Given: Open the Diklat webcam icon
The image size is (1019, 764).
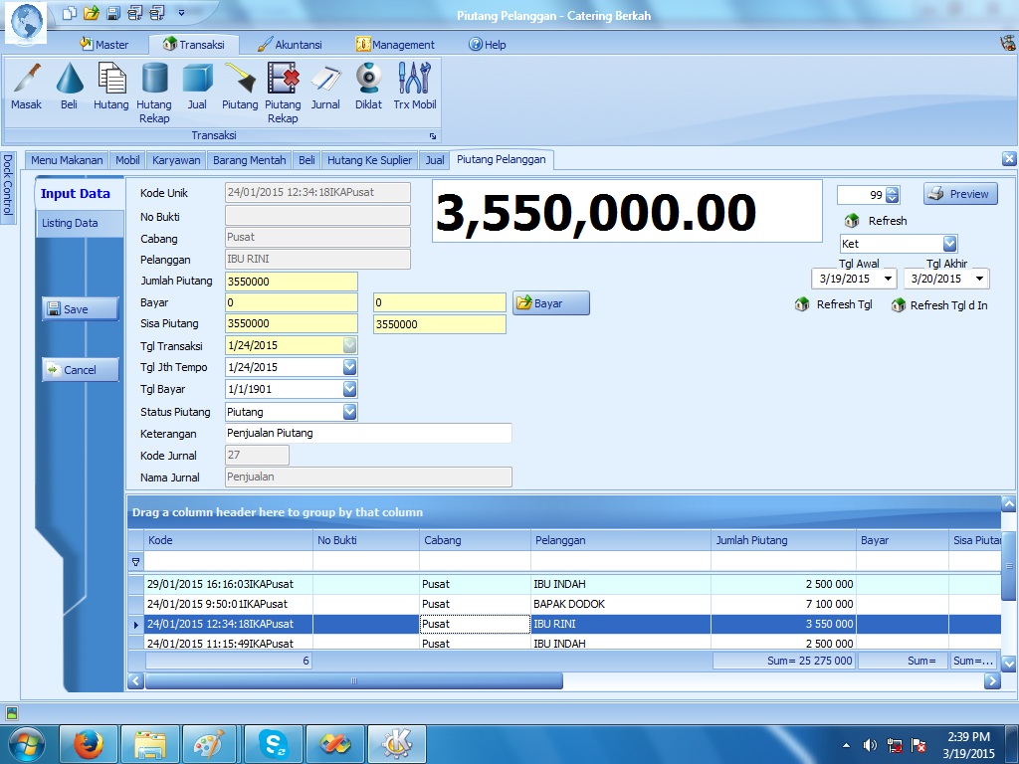Looking at the screenshot, I should pyautogui.click(x=368, y=86).
